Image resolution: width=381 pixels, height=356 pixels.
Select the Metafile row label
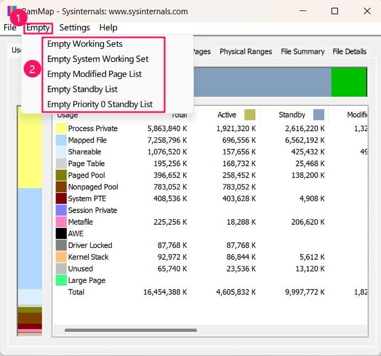80,222
